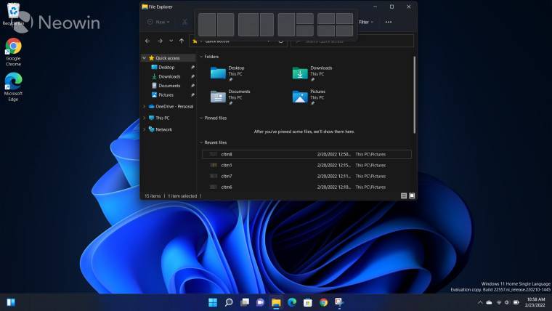This screenshot has width=552, height=311.
Task: Open Widgets from the taskbar's left corner
Action: point(11,302)
